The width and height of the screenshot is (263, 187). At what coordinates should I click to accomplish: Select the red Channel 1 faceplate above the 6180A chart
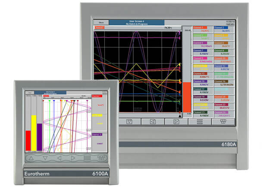[x=100, y=28]
